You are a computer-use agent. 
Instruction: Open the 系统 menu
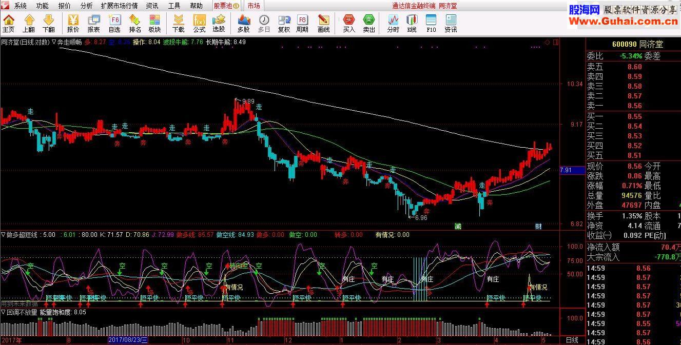(21, 6)
